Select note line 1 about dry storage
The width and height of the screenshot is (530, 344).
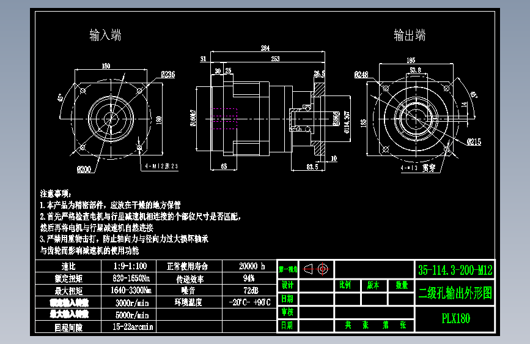tap(110, 205)
